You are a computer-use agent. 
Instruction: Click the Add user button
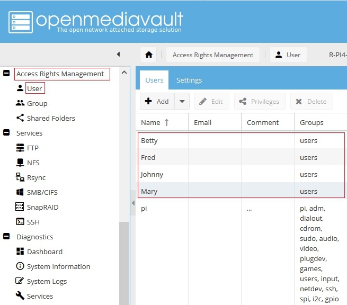pyautogui.click(x=157, y=102)
